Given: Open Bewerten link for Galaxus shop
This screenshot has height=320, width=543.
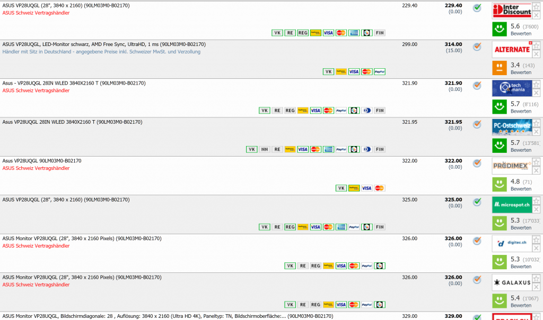Looking at the screenshot, I should 521,305.
